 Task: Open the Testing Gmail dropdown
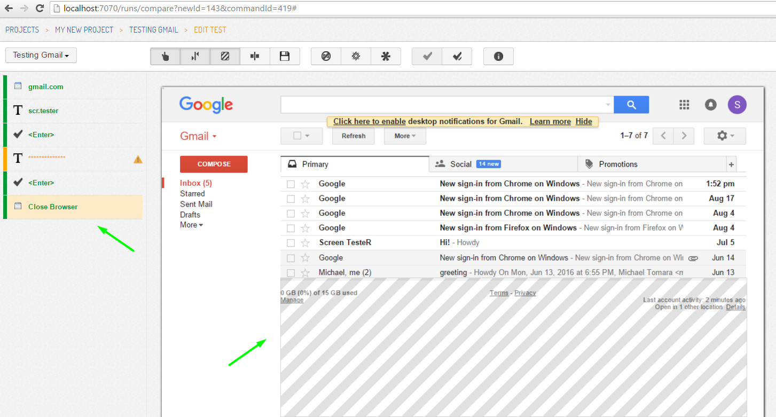coord(41,56)
